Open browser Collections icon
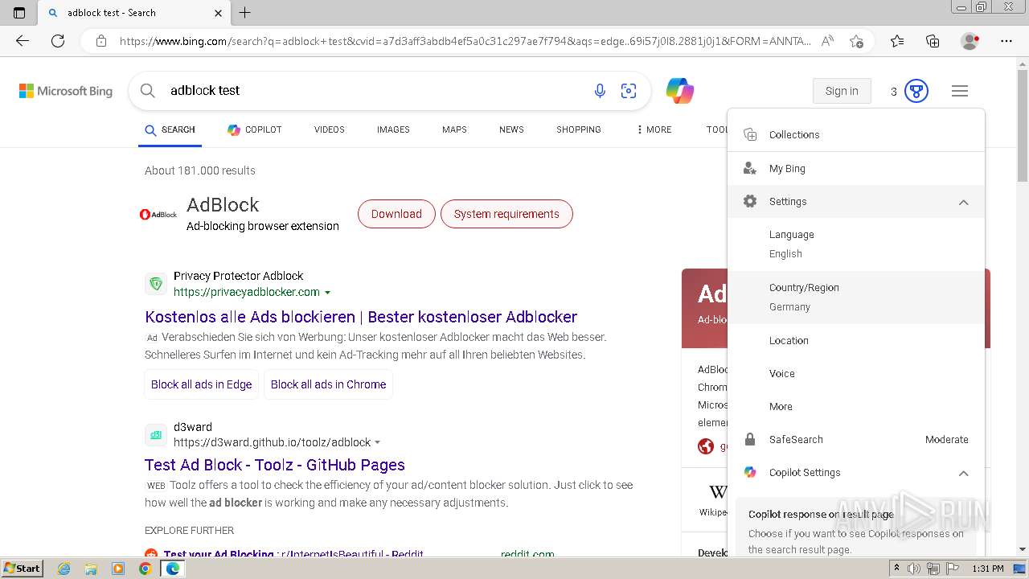This screenshot has width=1029, height=579. point(933,41)
